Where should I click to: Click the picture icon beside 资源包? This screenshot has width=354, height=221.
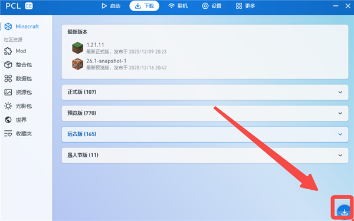click(8, 93)
